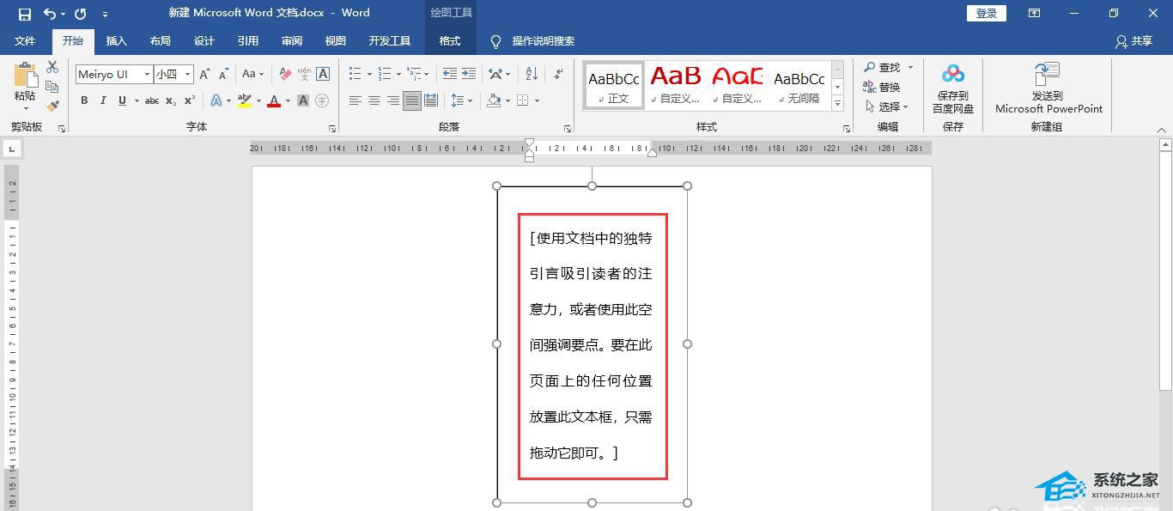Open line spacing options icon
The height and width of the screenshot is (511, 1173).
458,100
